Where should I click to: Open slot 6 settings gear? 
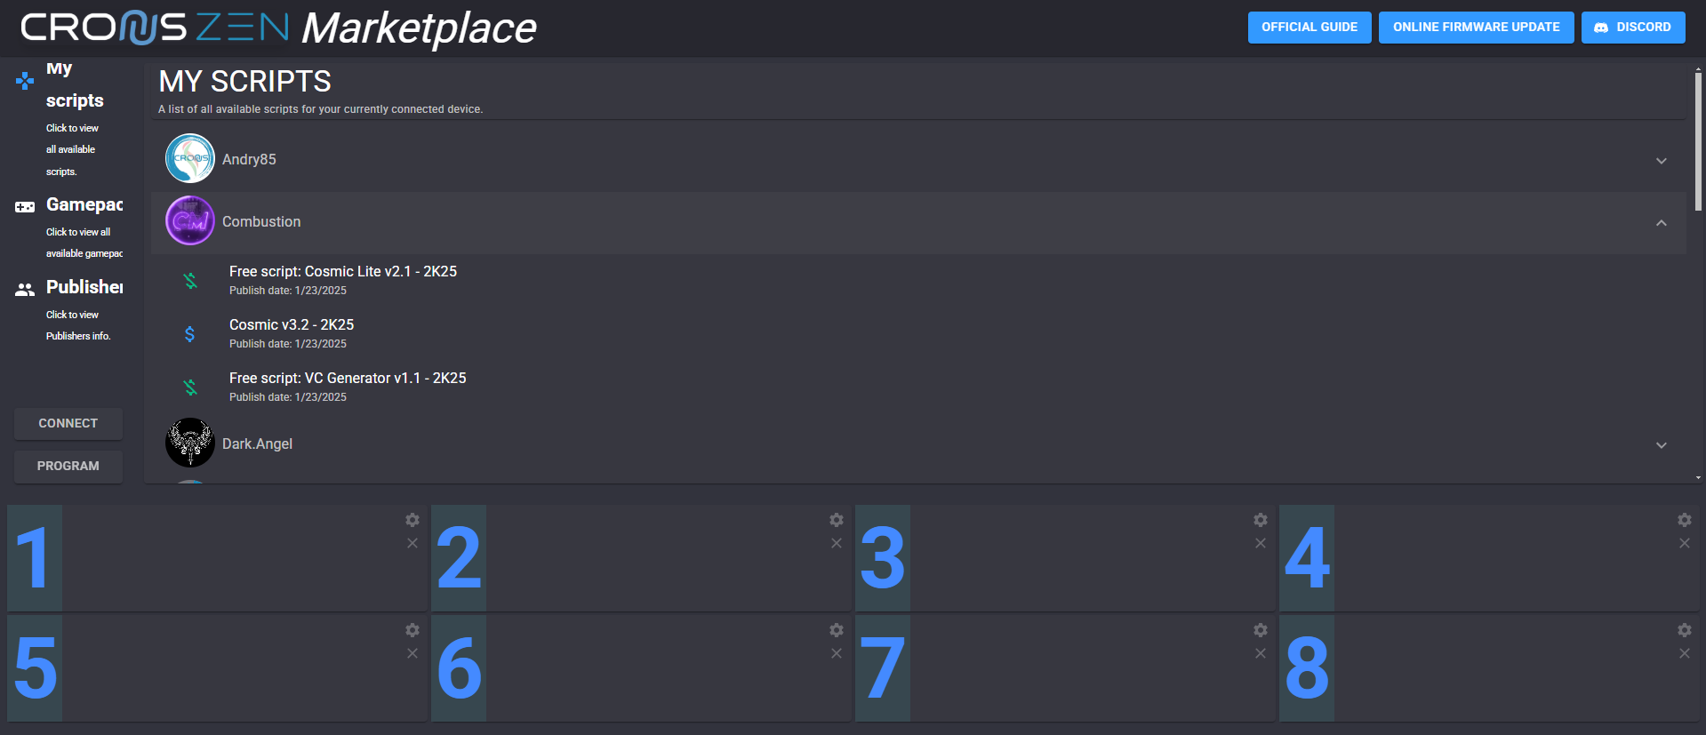837,630
